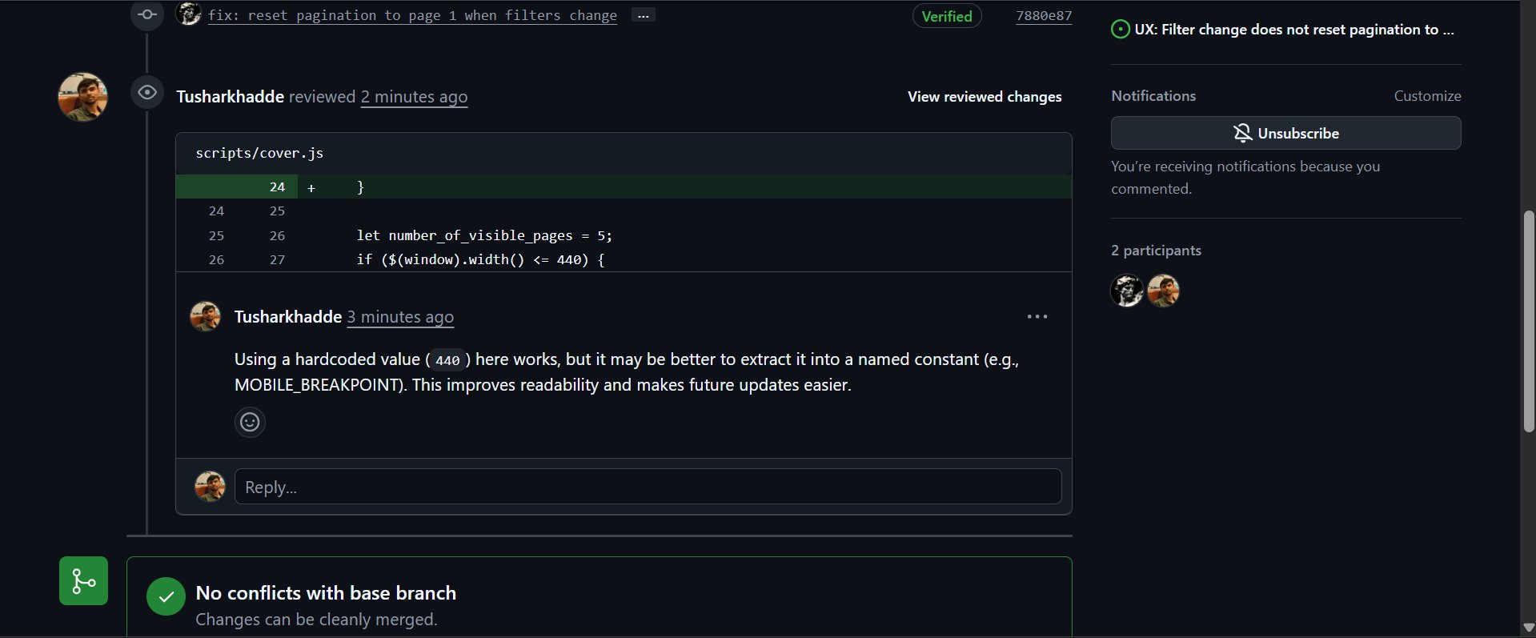Open the pagination fix commit message link
This screenshot has height=638, width=1536.
point(412,15)
